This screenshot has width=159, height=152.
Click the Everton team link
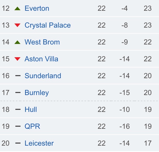(37, 8)
